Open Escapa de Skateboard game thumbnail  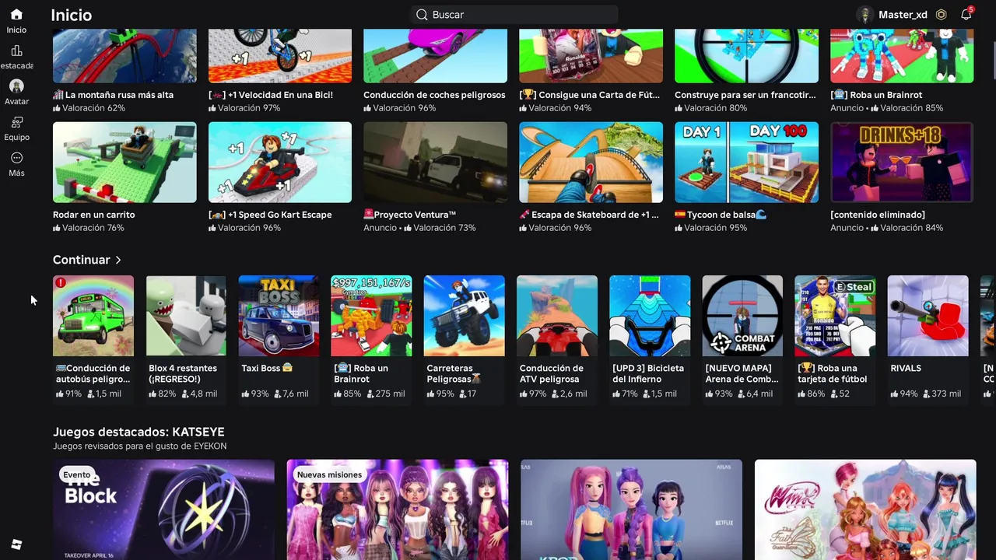point(591,162)
